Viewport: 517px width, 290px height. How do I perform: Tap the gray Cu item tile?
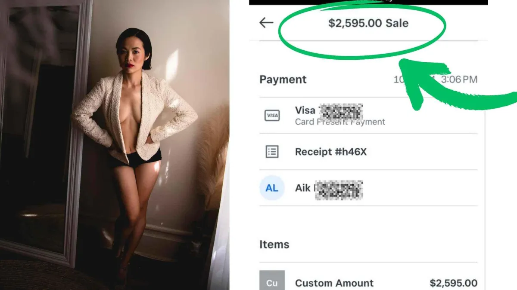point(272,280)
